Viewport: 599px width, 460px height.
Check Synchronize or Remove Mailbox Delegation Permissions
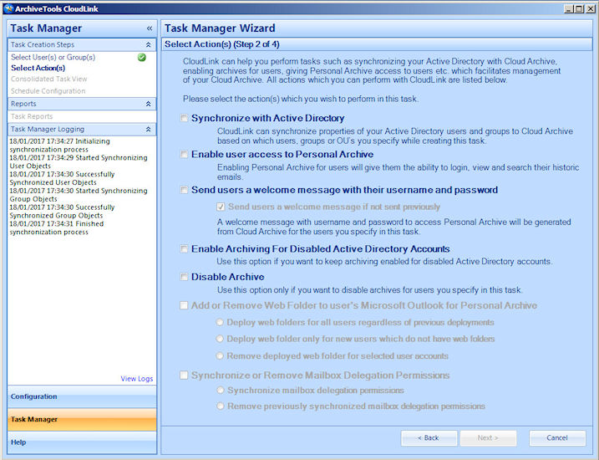click(184, 376)
